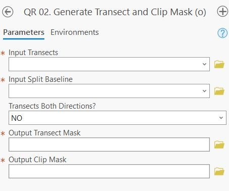This screenshot has height=191, width=229.
Task: Browse folder for Input Split Baseline
Action: tap(219, 91)
